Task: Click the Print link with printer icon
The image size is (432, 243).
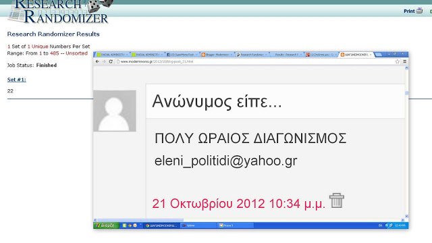Action: [413, 11]
